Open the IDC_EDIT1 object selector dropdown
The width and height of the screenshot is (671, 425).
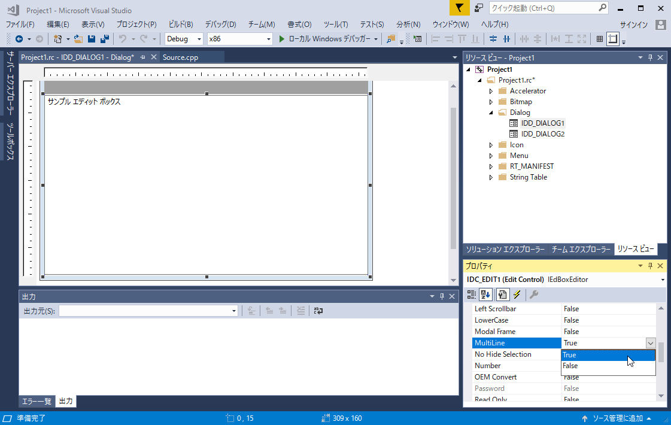tap(663, 280)
